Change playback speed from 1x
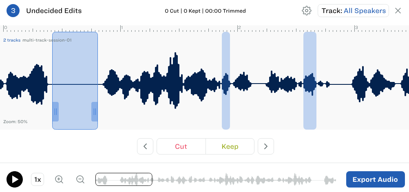This screenshot has width=409, height=192. (x=38, y=179)
